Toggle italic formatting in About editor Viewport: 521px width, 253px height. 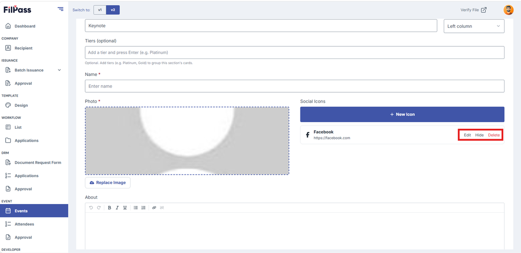[x=117, y=208]
